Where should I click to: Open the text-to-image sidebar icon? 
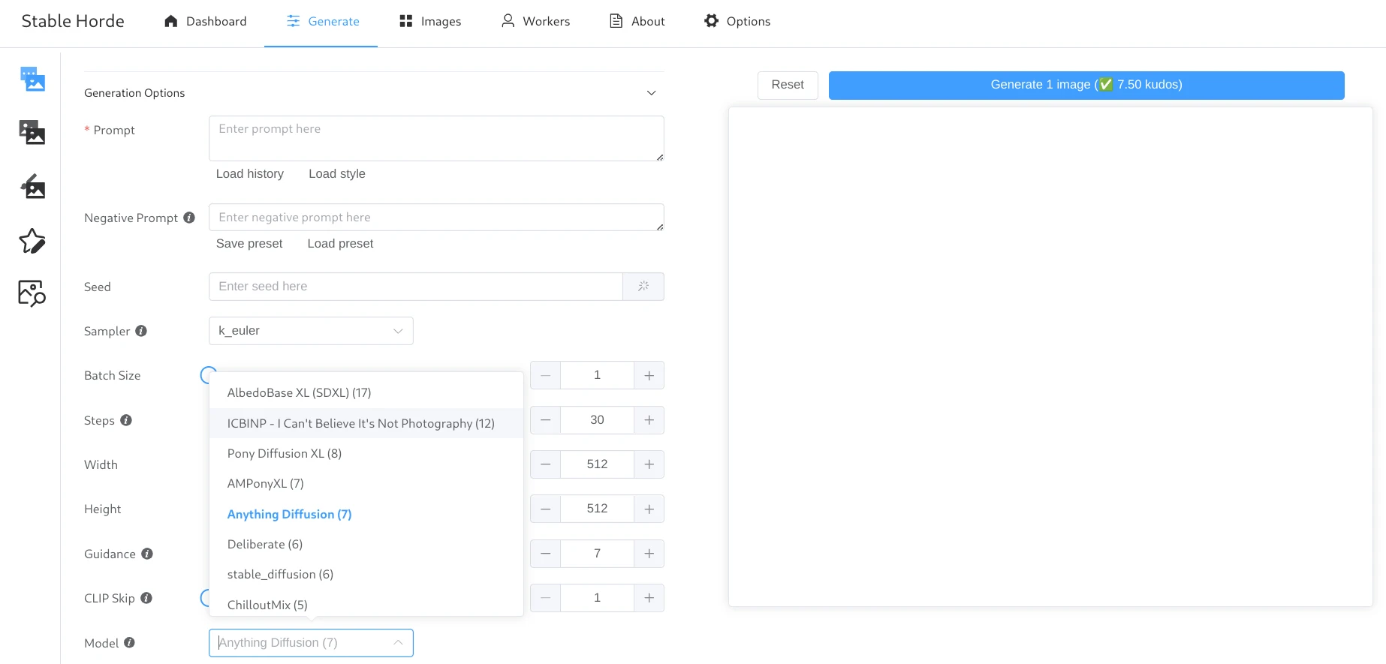32,79
